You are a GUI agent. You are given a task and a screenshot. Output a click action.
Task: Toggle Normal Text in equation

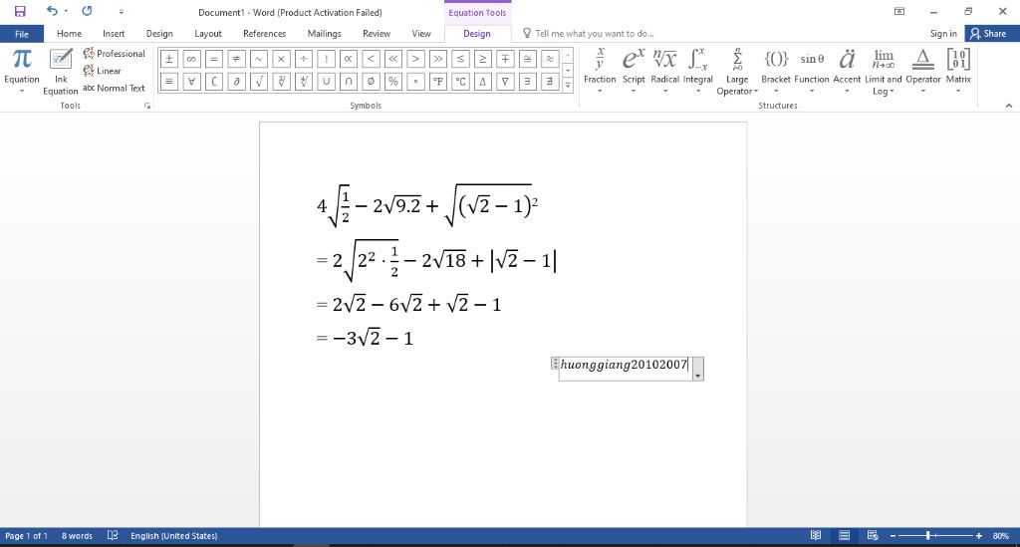pos(114,88)
